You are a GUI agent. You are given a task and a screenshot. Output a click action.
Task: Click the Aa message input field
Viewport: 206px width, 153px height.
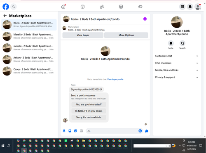pos(112,131)
